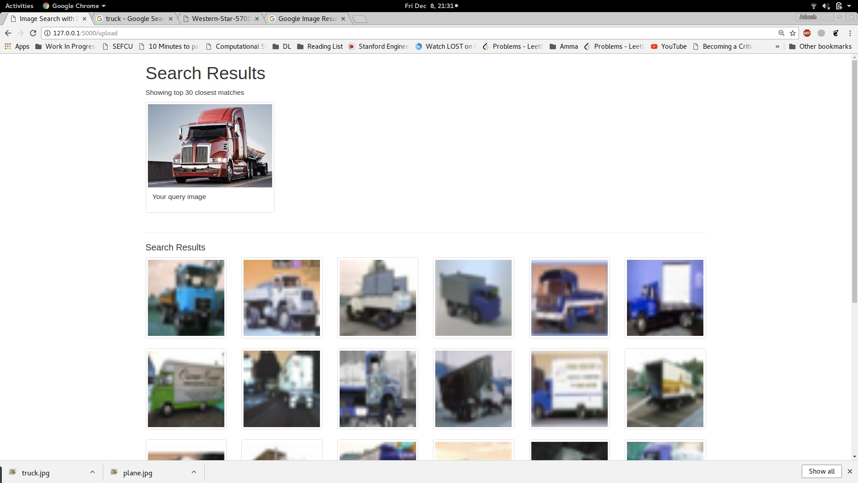Click the address bar URL field
This screenshot has width=858, height=483.
402,33
